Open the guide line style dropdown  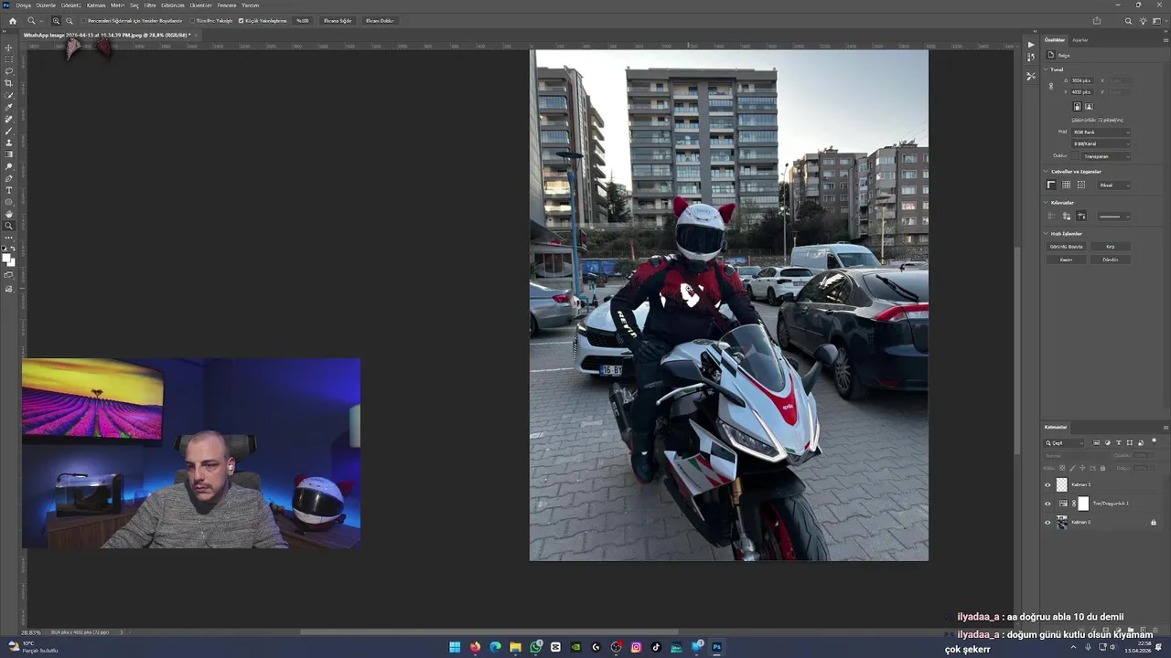click(x=1113, y=217)
